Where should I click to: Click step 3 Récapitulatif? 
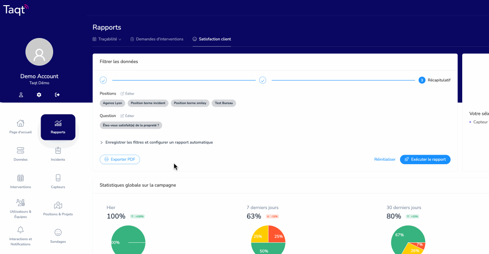pos(435,80)
